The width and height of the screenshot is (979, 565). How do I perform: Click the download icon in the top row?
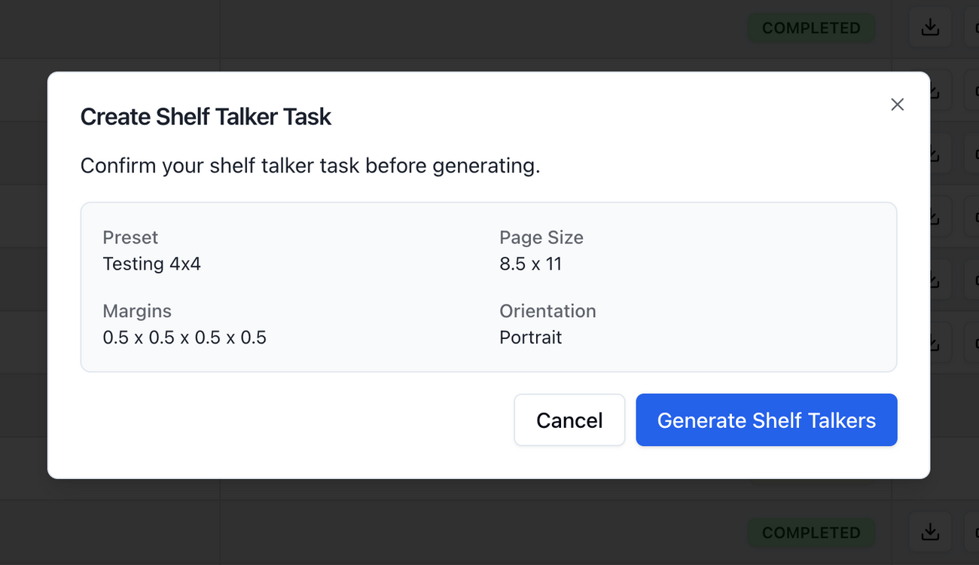[x=930, y=28]
